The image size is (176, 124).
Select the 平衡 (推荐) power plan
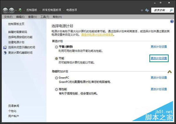(56, 47)
